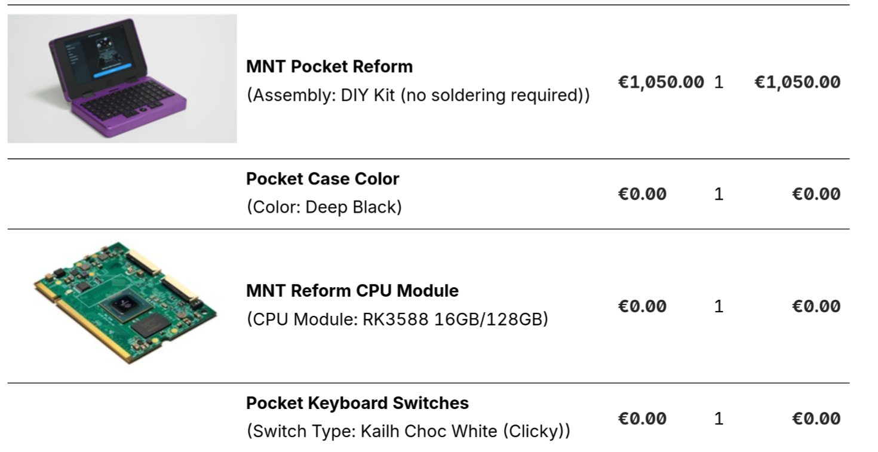Viewport: 878px width, 452px height.
Task: Click the Assembly: DIY Kit option text
Action: pyautogui.click(x=418, y=96)
